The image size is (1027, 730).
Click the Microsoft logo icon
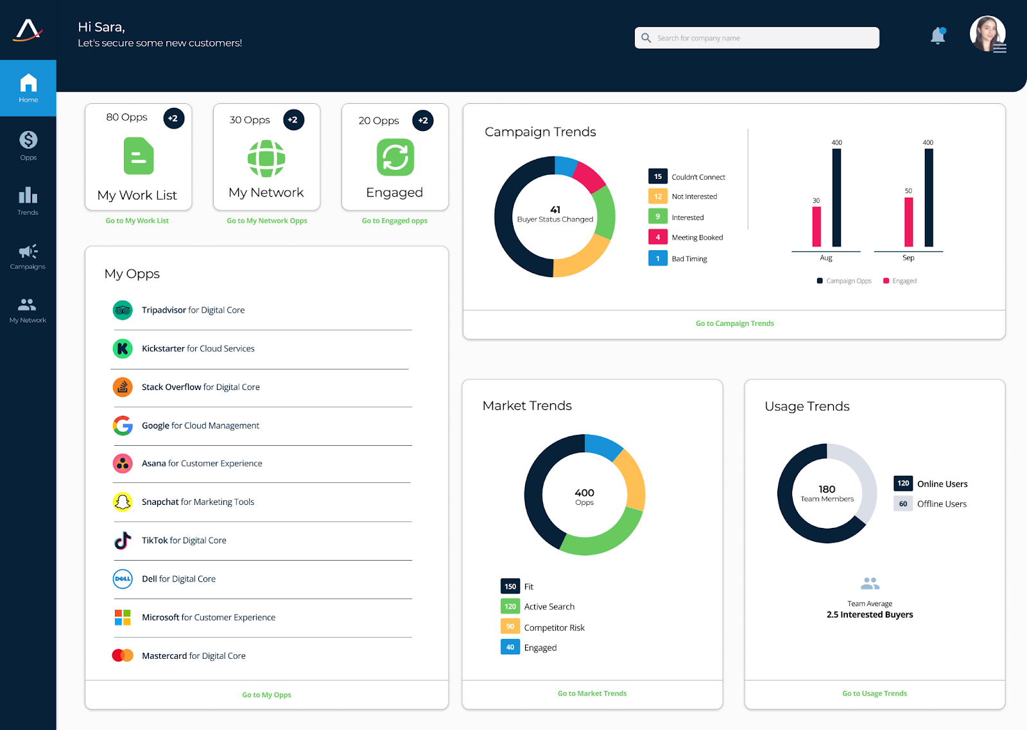[123, 617]
